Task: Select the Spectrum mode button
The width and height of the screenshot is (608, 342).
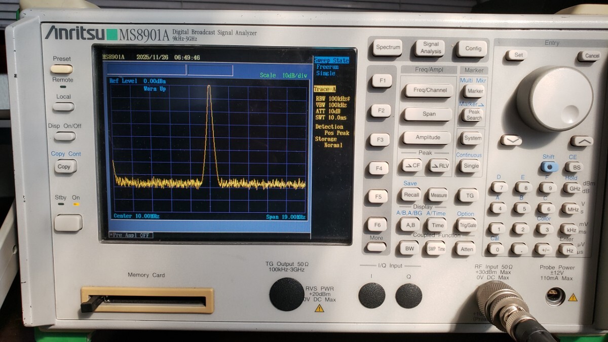Action: [x=388, y=47]
